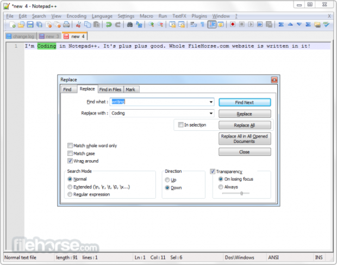This screenshot has height=265, width=337.
Task: Enable Match whole word only checkbox
Action: [x=70, y=146]
